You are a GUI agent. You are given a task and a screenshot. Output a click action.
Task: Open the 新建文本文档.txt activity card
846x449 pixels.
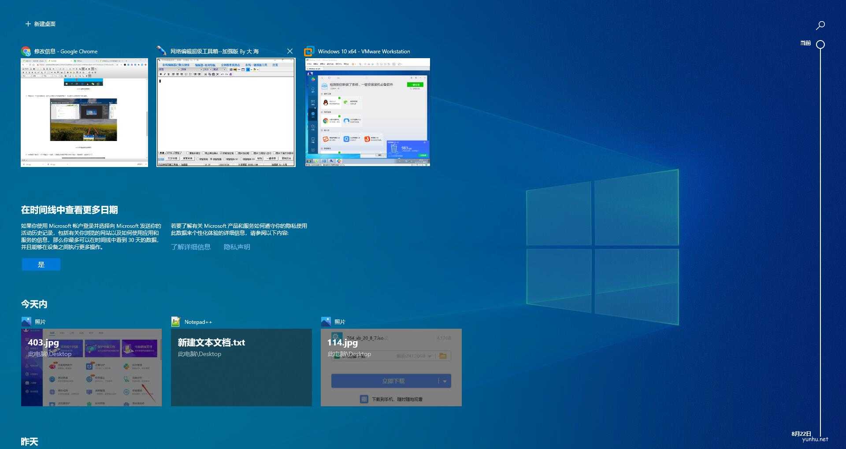click(241, 367)
